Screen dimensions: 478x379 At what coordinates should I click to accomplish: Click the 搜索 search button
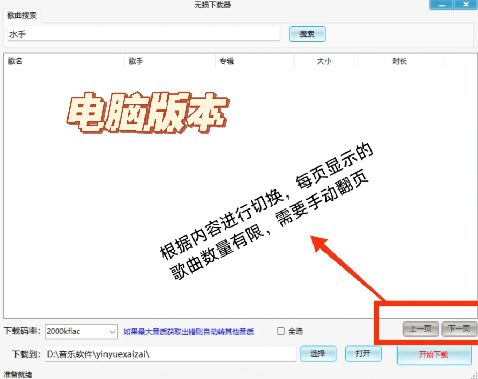307,34
